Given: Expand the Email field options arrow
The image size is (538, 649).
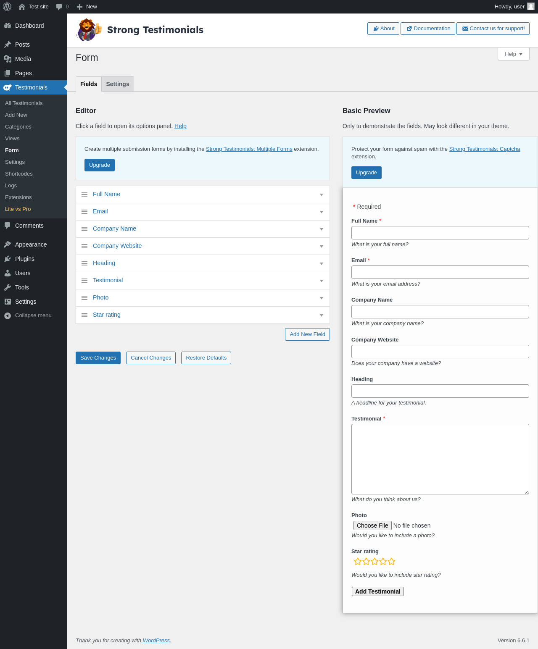Looking at the screenshot, I should tap(322, 212).
